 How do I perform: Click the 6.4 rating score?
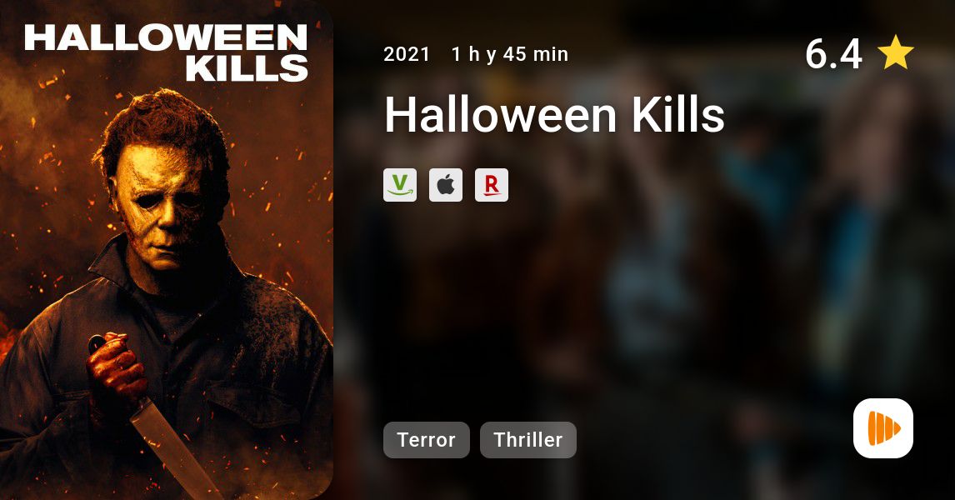pos(833,53)
